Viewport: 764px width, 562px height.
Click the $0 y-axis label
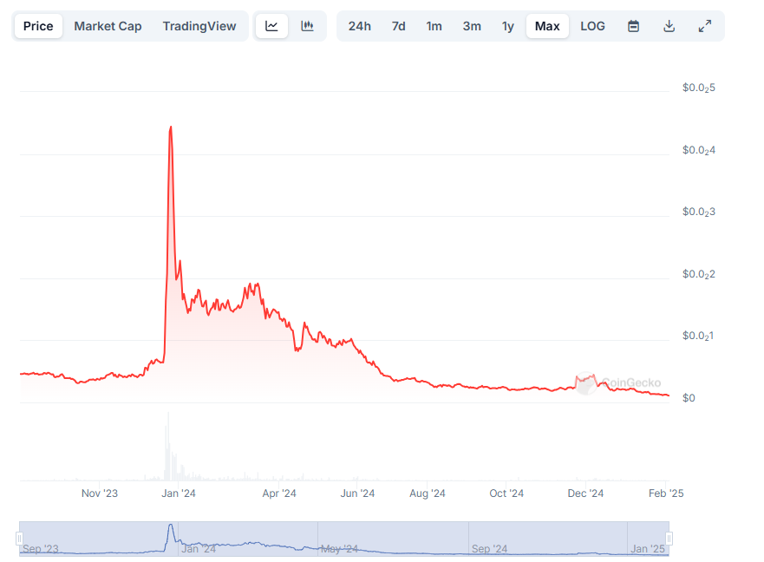point(689,398)
